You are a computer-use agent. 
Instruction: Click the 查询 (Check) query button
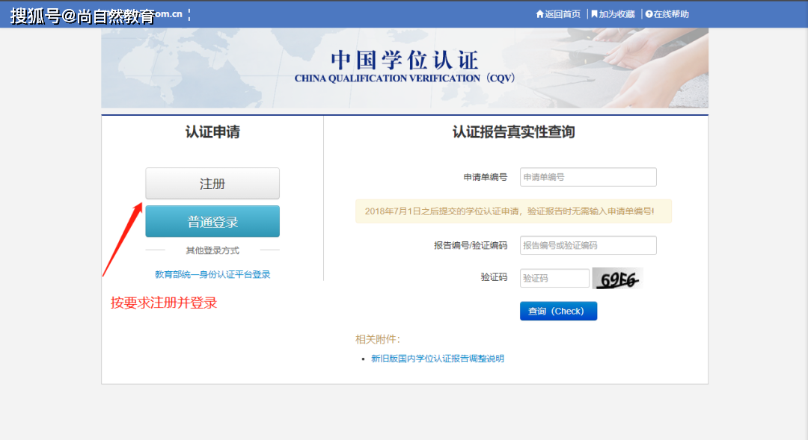[558, 311]
